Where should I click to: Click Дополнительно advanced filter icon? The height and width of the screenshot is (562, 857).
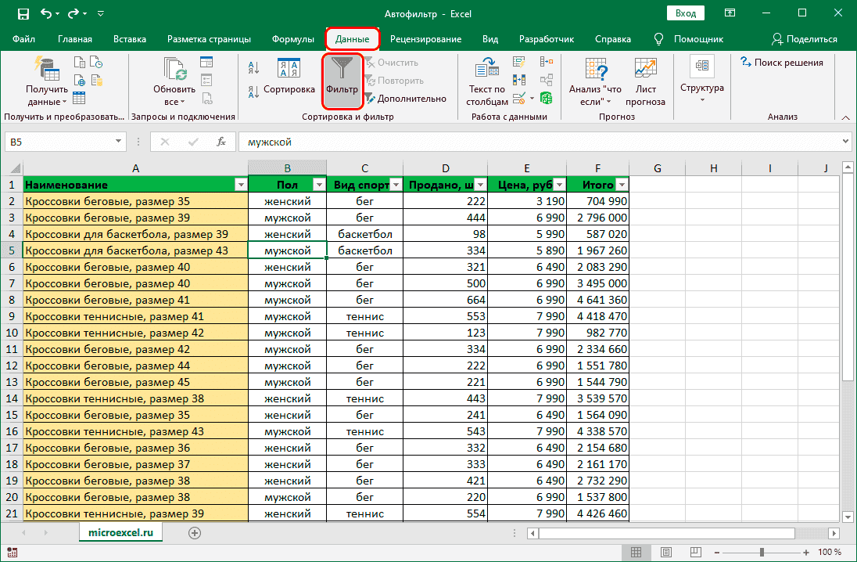(x=370, y=99)
